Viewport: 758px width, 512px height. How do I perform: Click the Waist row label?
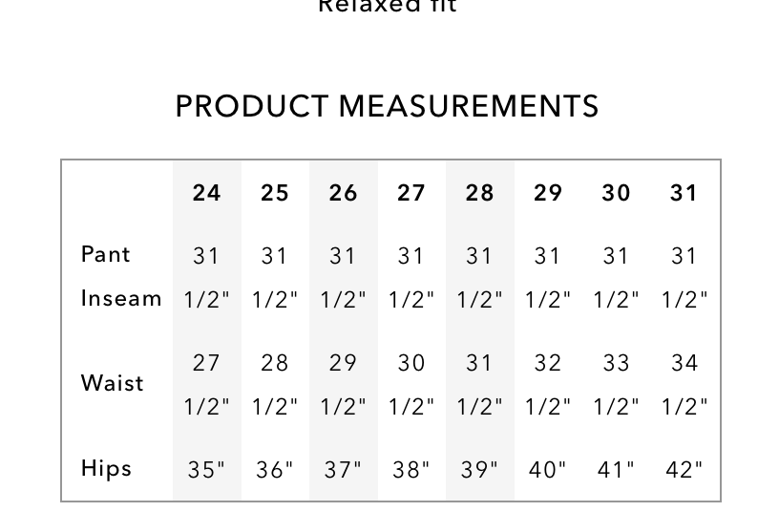pos(113,383)
